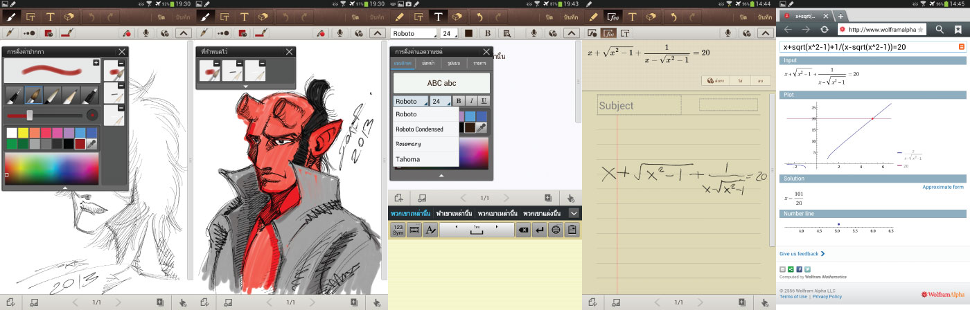Viewport: 970px width, 310px height.
Task: Pick the black color swatch in pen settings
Action: [68, 144]
